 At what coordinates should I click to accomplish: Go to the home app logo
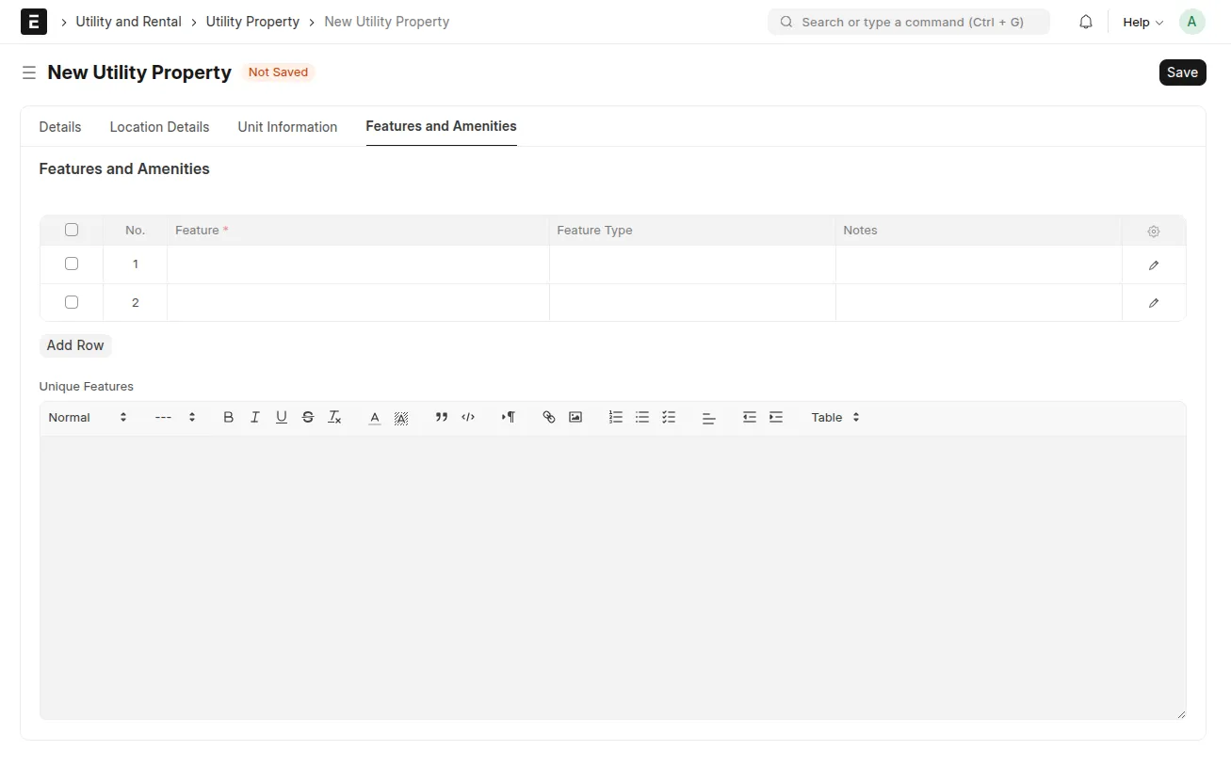(x=34, y=22)
